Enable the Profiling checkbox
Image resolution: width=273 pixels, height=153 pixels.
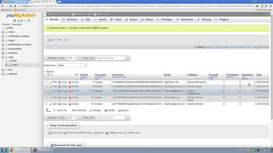tap(193, 47)
